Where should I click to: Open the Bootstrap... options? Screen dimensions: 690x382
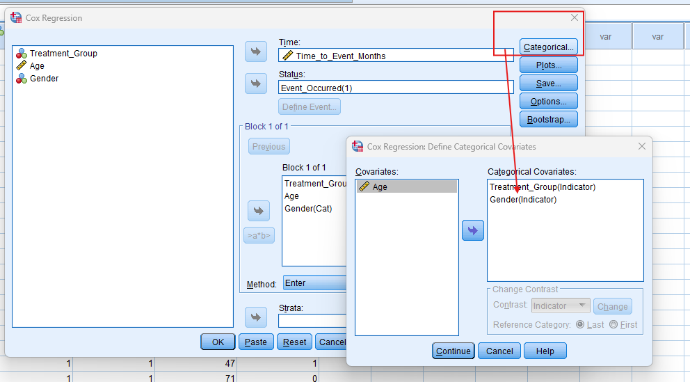549,120
